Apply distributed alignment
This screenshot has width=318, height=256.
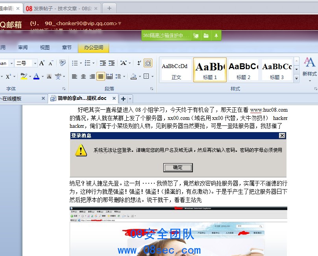109,76
